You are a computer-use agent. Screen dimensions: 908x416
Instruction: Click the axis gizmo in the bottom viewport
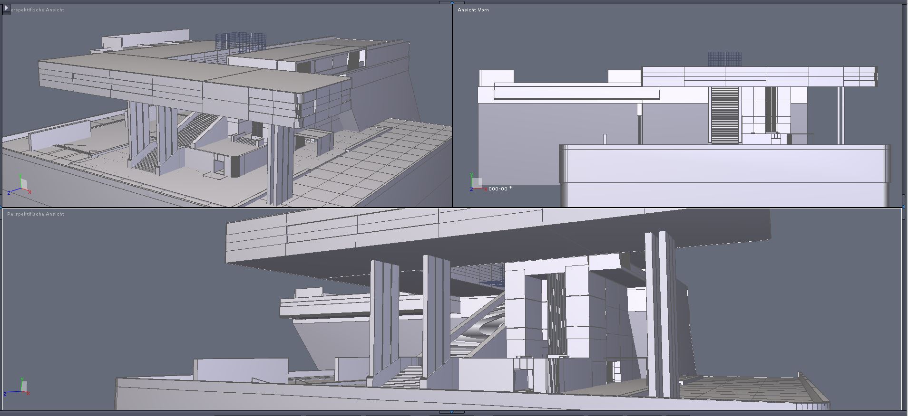[17, 388]
